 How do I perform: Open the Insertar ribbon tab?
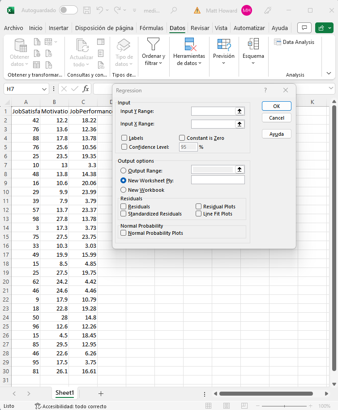click(x=59, y=28)
